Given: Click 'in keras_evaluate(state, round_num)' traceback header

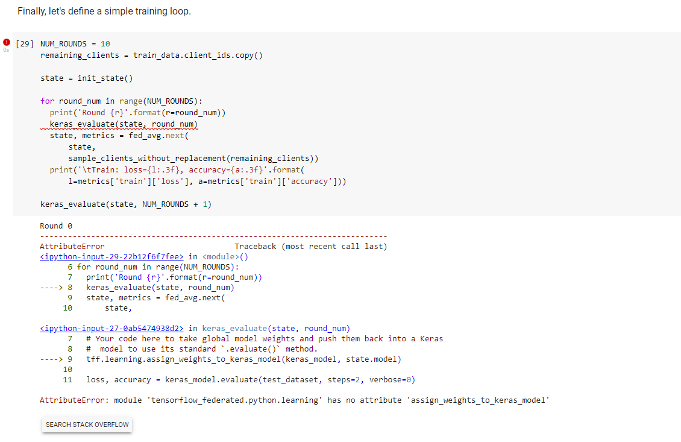Looking at the screenshot, I should pyautogui.click(x=269, y=329).
